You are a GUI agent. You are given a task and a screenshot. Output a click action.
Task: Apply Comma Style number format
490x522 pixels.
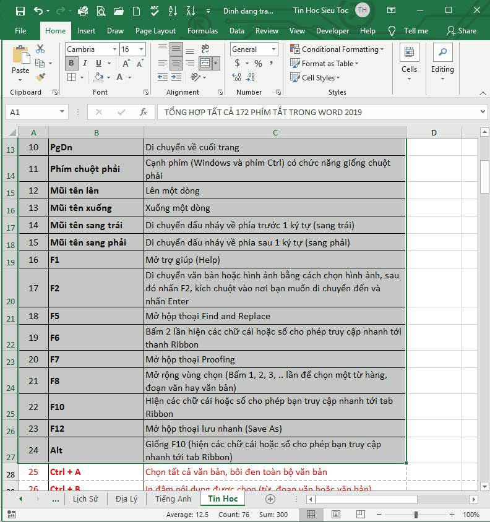[272, 63]
